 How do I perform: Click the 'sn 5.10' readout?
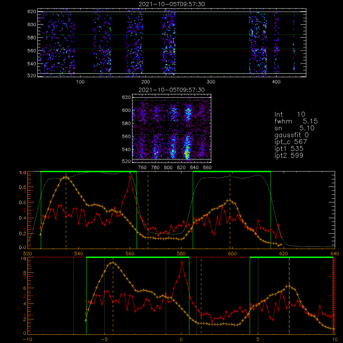294,128
